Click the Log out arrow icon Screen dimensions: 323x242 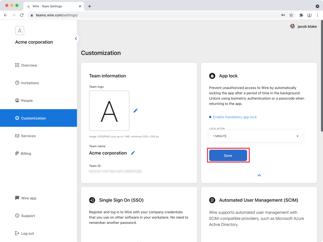point(17,233)
